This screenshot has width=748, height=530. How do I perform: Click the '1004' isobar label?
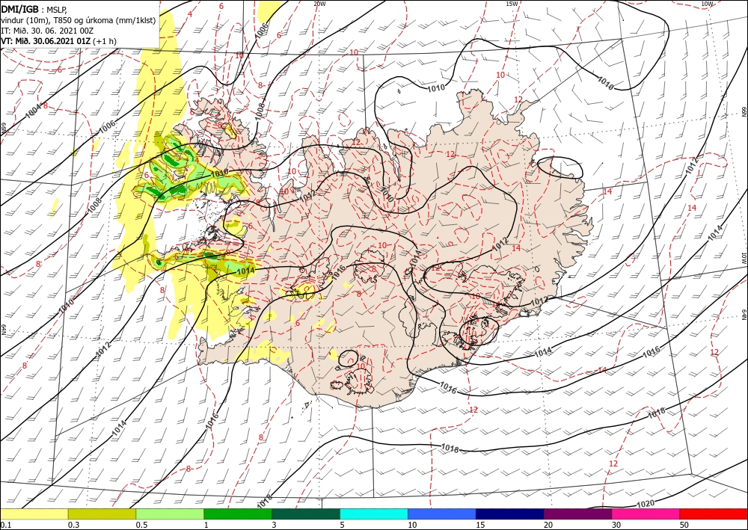(x=34, y=111)
